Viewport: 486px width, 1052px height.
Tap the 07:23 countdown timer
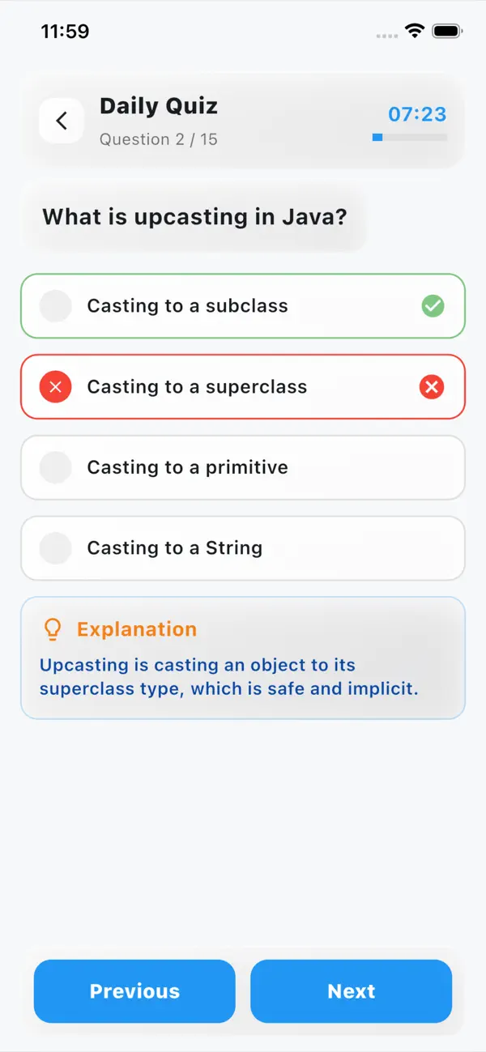pyautogui.click(x=416, y=114)
